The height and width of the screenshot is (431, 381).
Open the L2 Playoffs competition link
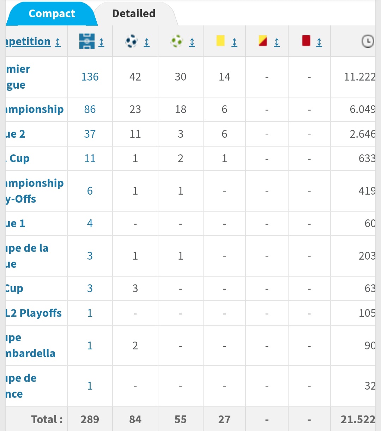34,313
